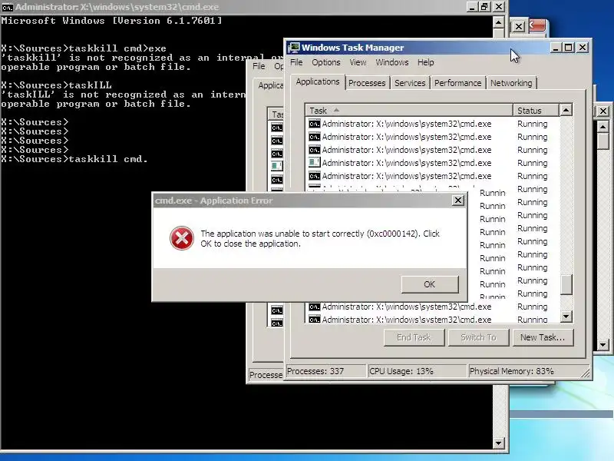
Task: Click scroll up arrow of task list
Action: [x=566, y=110]
